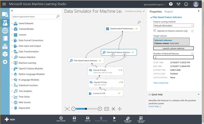Select the Convert to CSV node
The width and height of the screenshot is (204, 124).
pyautogui.click(x=105, y=93)
